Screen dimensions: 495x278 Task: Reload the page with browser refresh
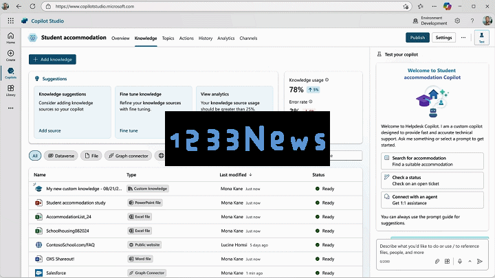coord(32,6)
